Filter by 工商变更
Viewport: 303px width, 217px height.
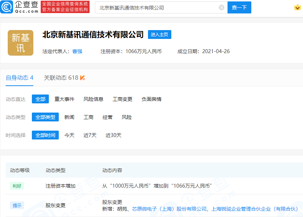[x=122, y=99]
